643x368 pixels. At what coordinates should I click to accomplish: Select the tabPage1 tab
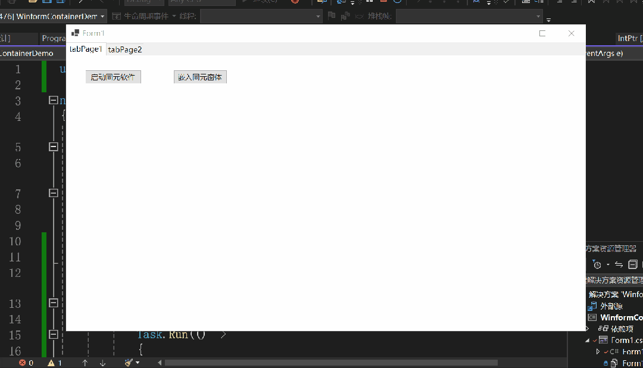tap(86, 49)
